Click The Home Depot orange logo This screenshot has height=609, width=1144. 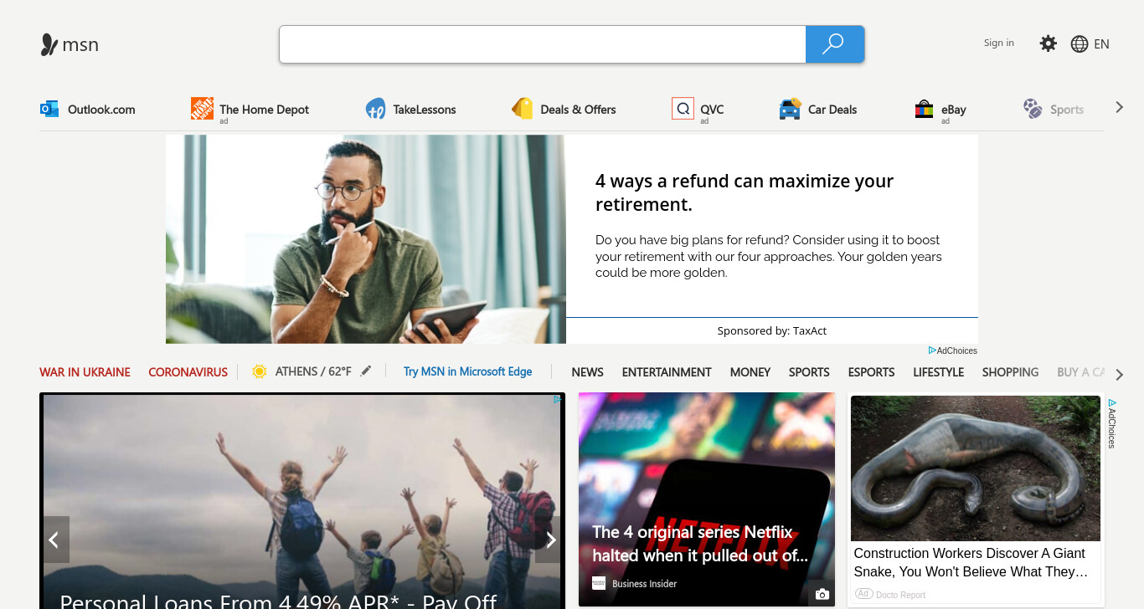[x=202, y=108]
